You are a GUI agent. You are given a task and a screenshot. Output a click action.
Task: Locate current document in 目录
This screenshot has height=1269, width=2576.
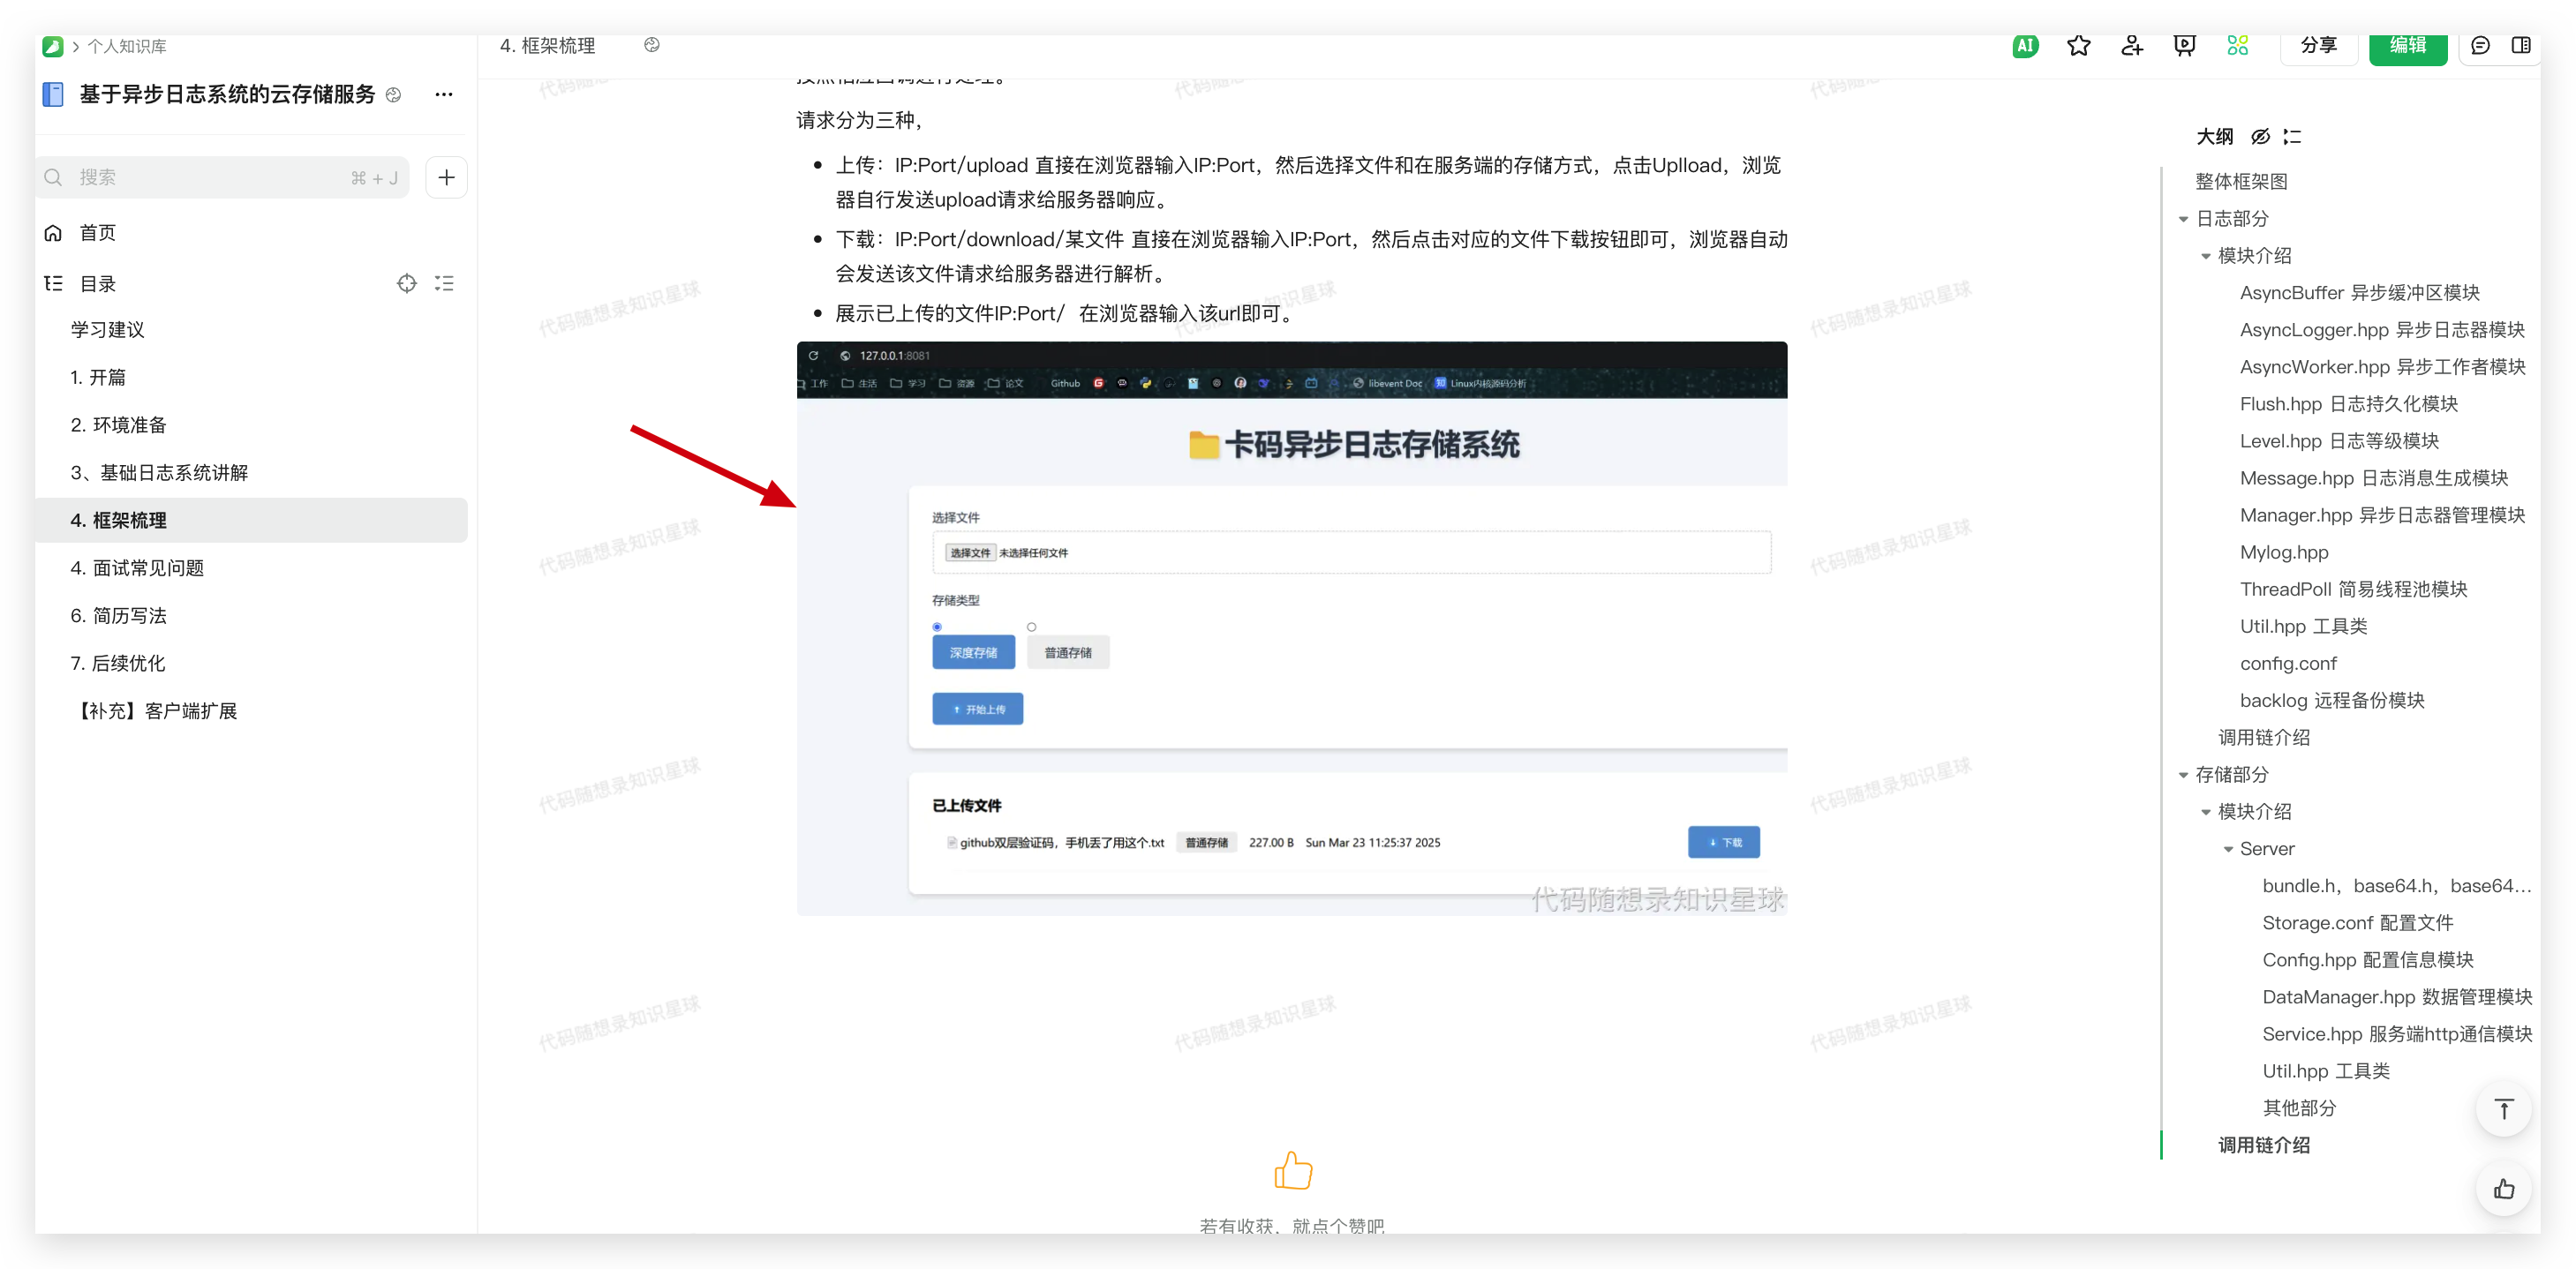coord(406,283)
